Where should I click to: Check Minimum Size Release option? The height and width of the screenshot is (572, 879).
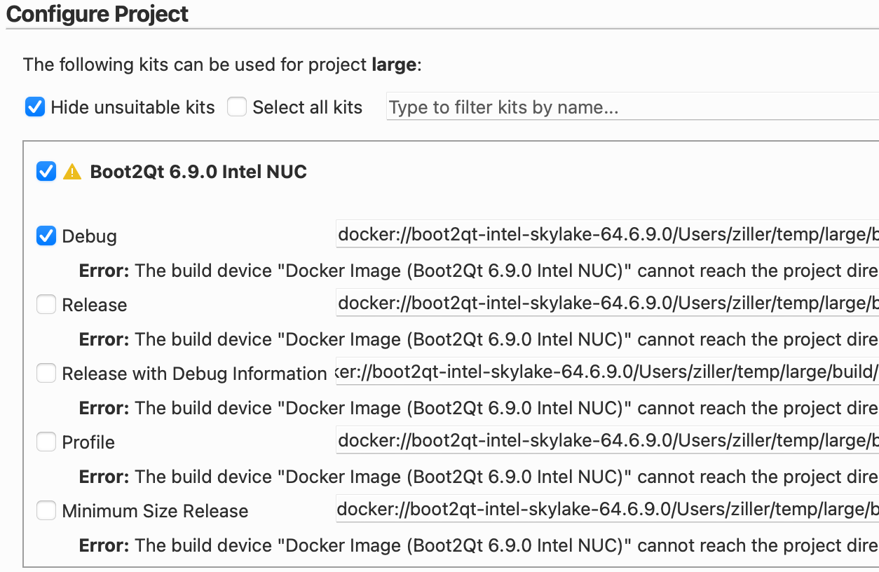click(46, 510)
